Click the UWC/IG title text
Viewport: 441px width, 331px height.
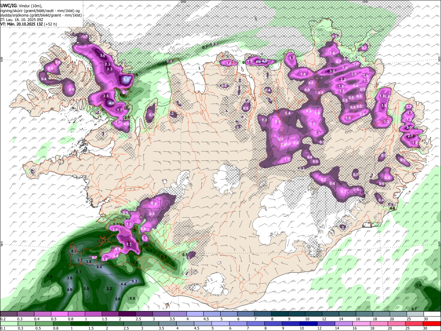tap(8, 6)
